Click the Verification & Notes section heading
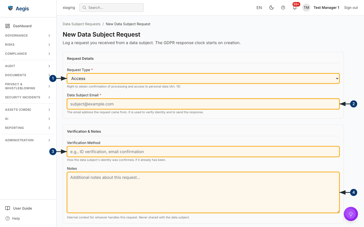The height and width of the screenshot is (227, 364). 84,131
